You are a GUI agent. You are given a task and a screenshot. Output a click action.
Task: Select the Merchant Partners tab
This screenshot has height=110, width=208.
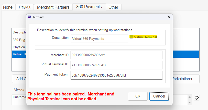53,7
